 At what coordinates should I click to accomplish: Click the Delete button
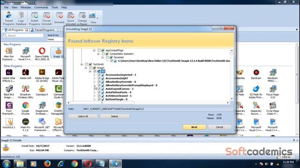[x=114, y=116]
